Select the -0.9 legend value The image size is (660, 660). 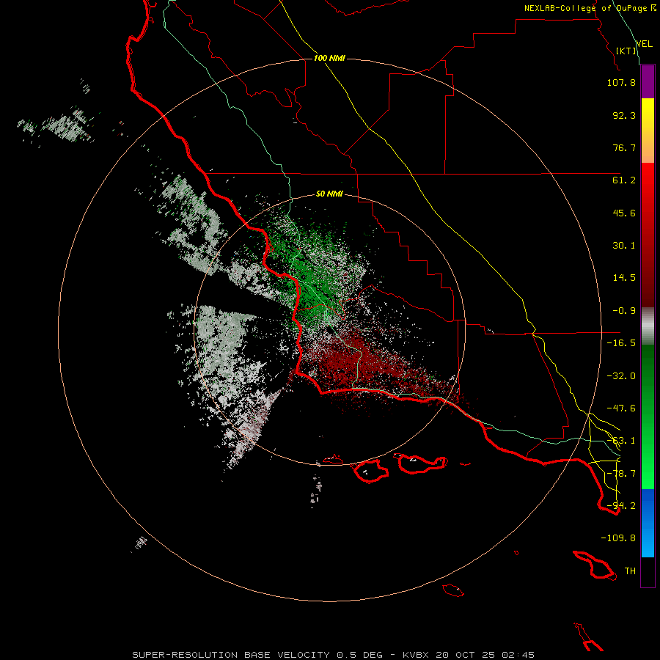624,311
